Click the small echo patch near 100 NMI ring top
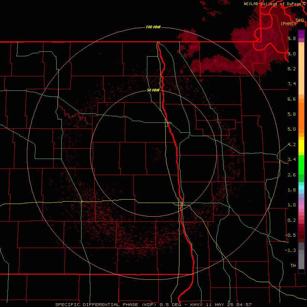The width and height of the screenshot is (307, 307). click(188, 43)
